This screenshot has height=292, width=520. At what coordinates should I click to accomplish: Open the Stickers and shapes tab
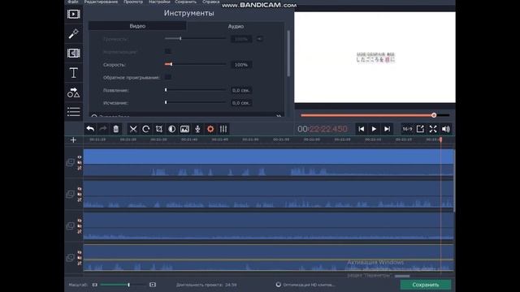click(x=74, y=92)
